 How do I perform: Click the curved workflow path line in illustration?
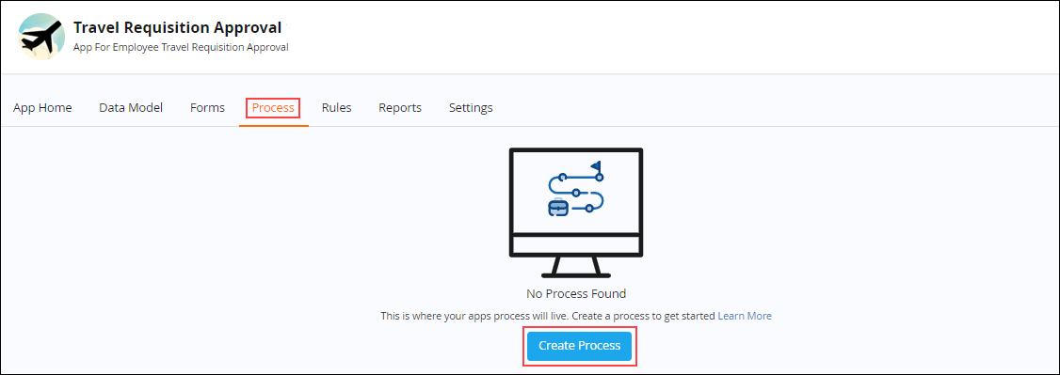tap(576, 193)
